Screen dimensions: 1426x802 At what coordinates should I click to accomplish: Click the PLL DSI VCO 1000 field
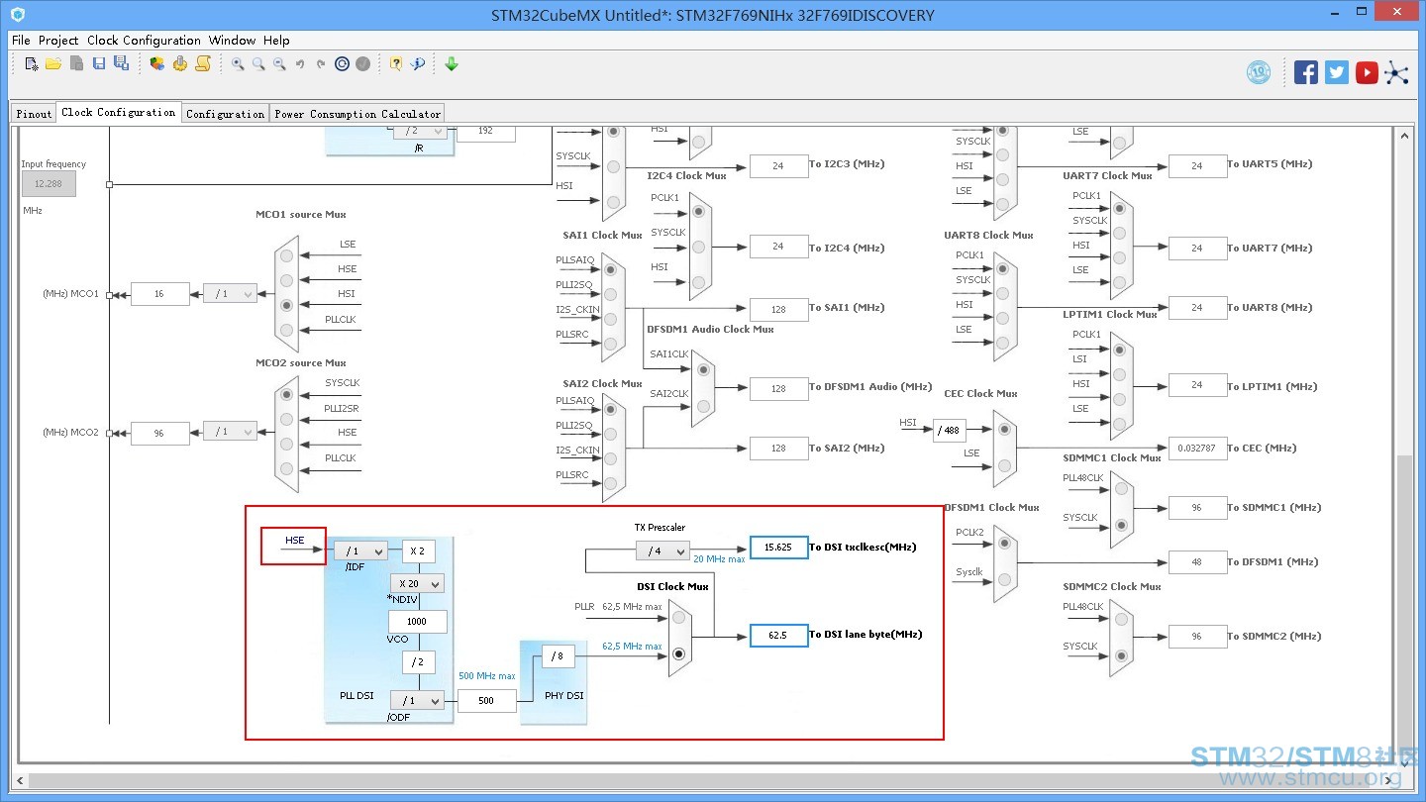pos(417,622)
